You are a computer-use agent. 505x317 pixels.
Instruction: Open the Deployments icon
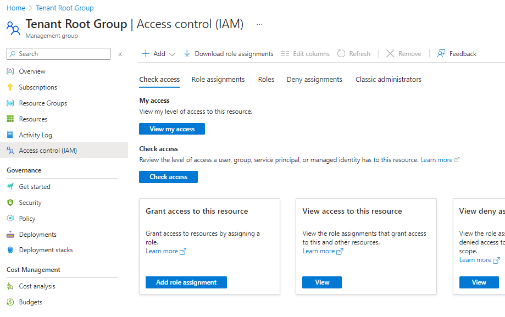pyautogui.click(x=10, y=234)
